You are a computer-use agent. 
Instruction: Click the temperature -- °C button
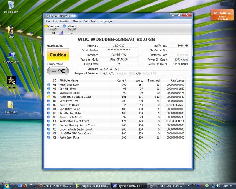coord(58,71)
